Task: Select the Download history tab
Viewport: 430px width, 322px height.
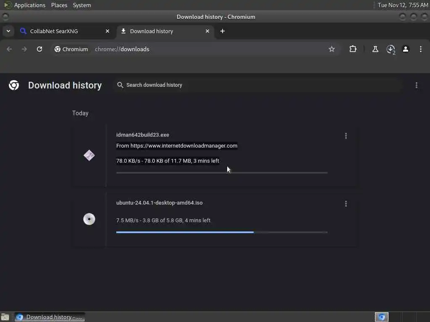Action: click(165, 31)
